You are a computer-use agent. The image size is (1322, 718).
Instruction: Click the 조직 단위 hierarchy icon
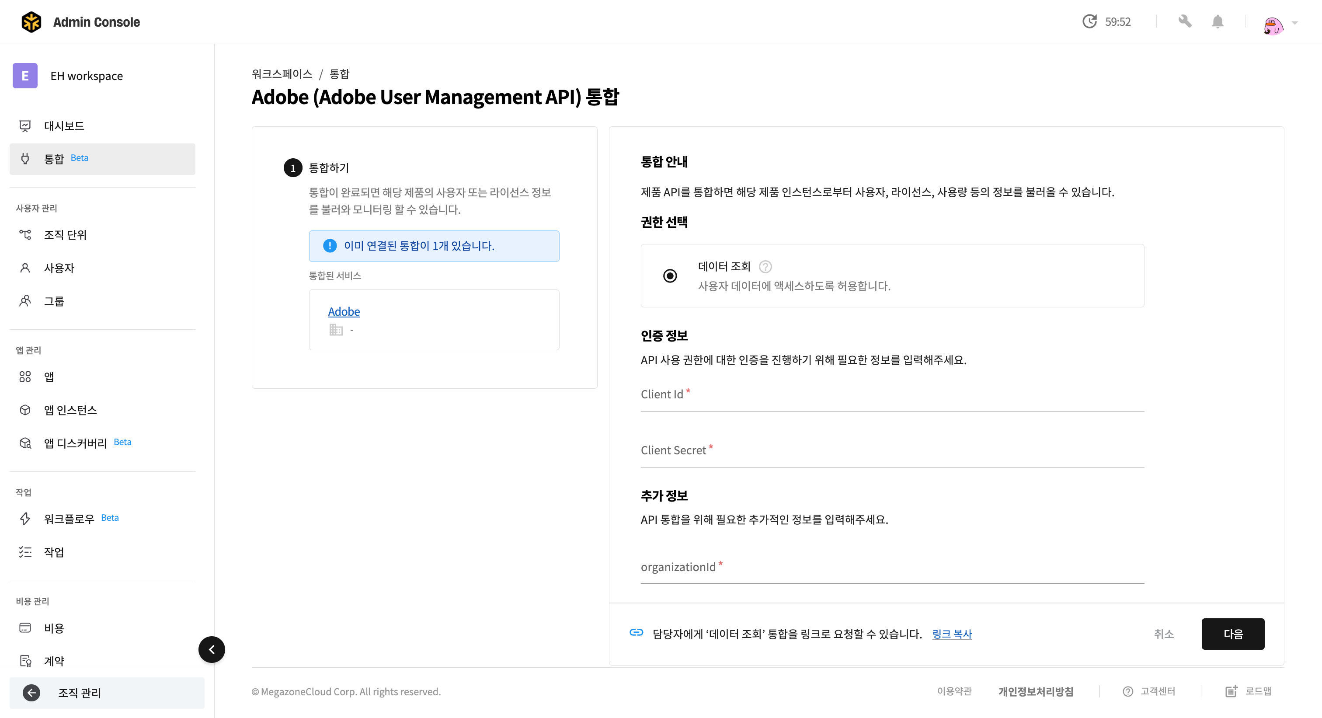click(x=25, y=234)
